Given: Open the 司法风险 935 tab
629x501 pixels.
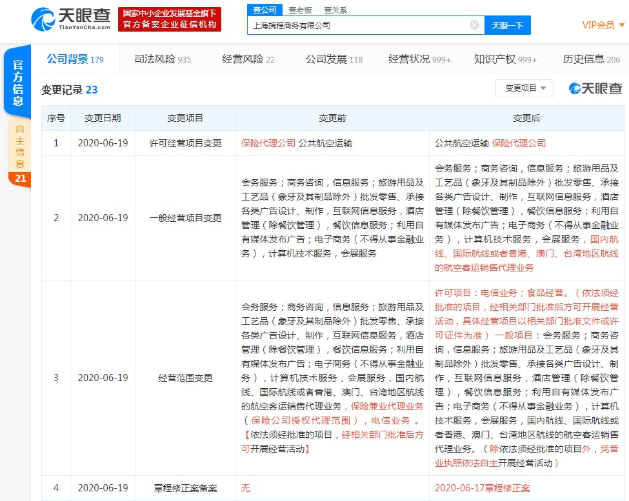Looking at the screenshot, I should click(163, 59).
